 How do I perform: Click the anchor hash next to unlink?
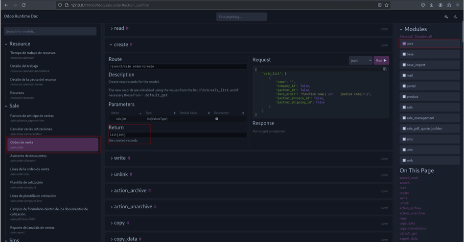click(131, 175)
